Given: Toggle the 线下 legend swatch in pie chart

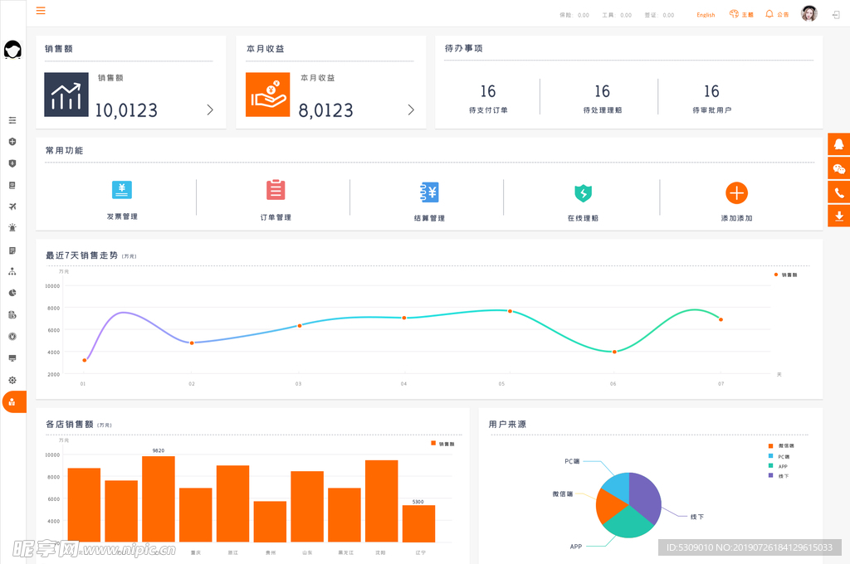Looking at the screenshot, I should pyautogui.click(x=771, y=476).
